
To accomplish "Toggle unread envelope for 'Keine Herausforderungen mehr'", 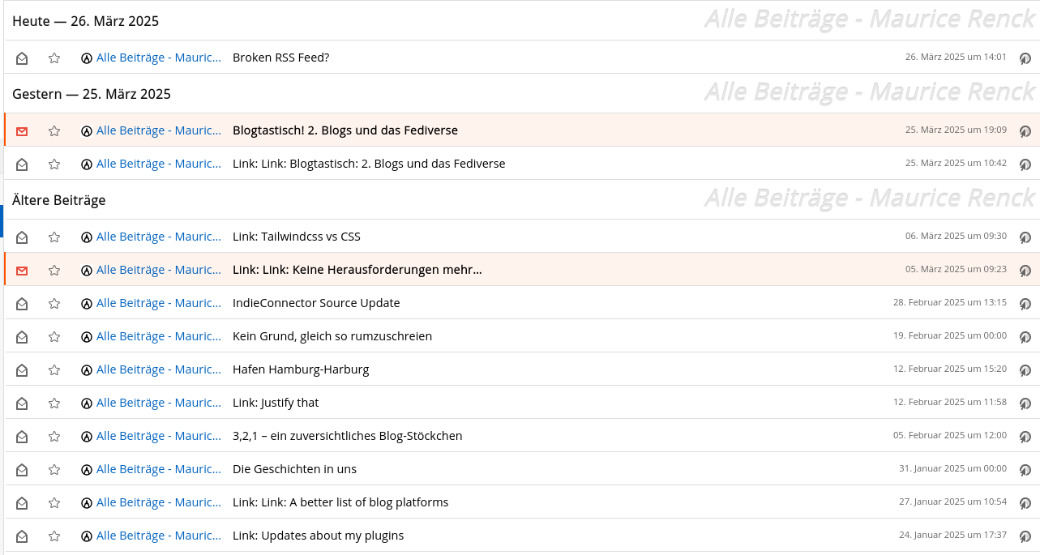I will pyautogui.click(x=22, y=270).
